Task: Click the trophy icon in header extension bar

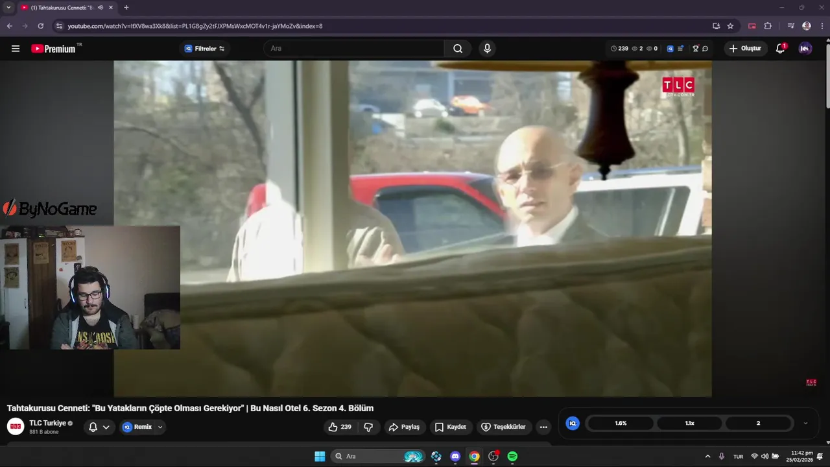Action: tap(696, 49)
